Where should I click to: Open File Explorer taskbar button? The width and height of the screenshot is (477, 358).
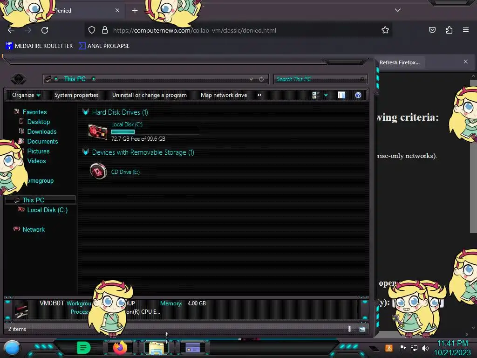pyautogui.click(x=157, y=348)
